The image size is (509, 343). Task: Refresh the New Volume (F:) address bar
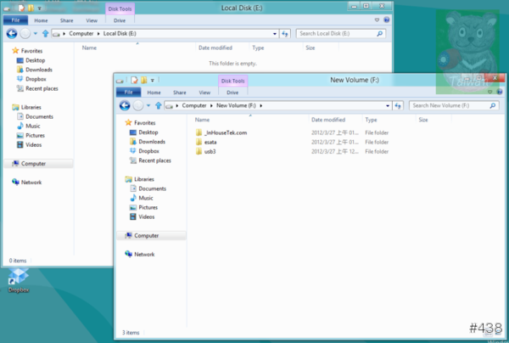pos(398,105)
